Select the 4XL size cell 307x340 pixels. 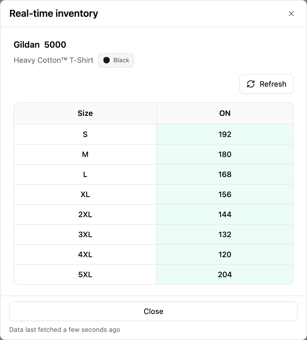tap(85, 254)
